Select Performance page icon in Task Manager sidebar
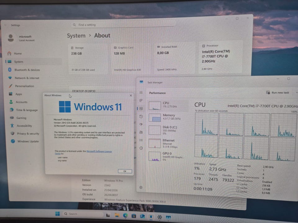 click(141, 108)
